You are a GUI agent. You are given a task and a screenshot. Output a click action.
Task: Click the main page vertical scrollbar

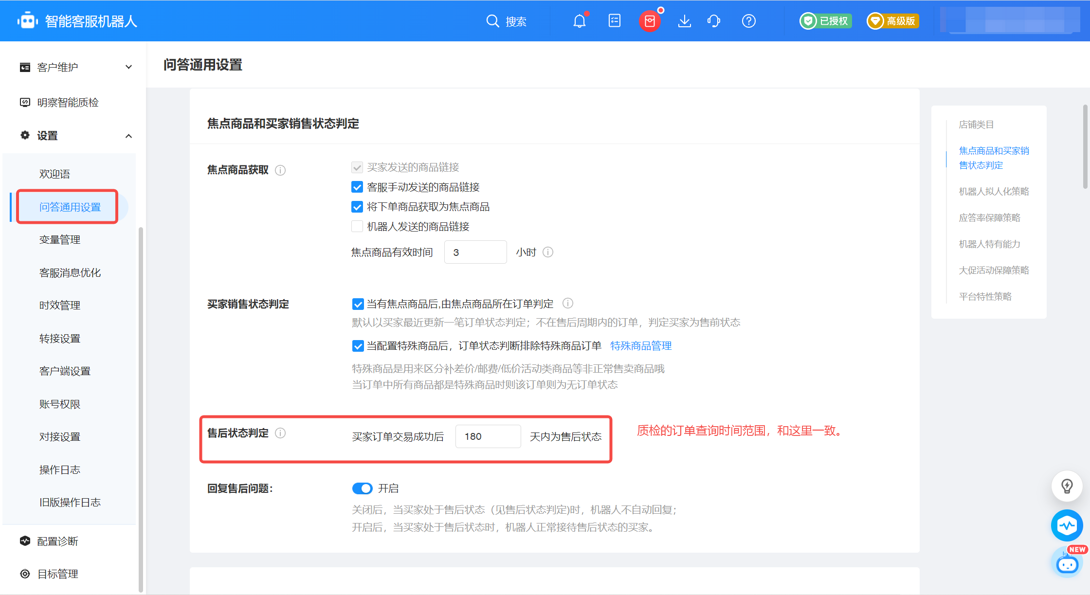tap(1086, 146)
